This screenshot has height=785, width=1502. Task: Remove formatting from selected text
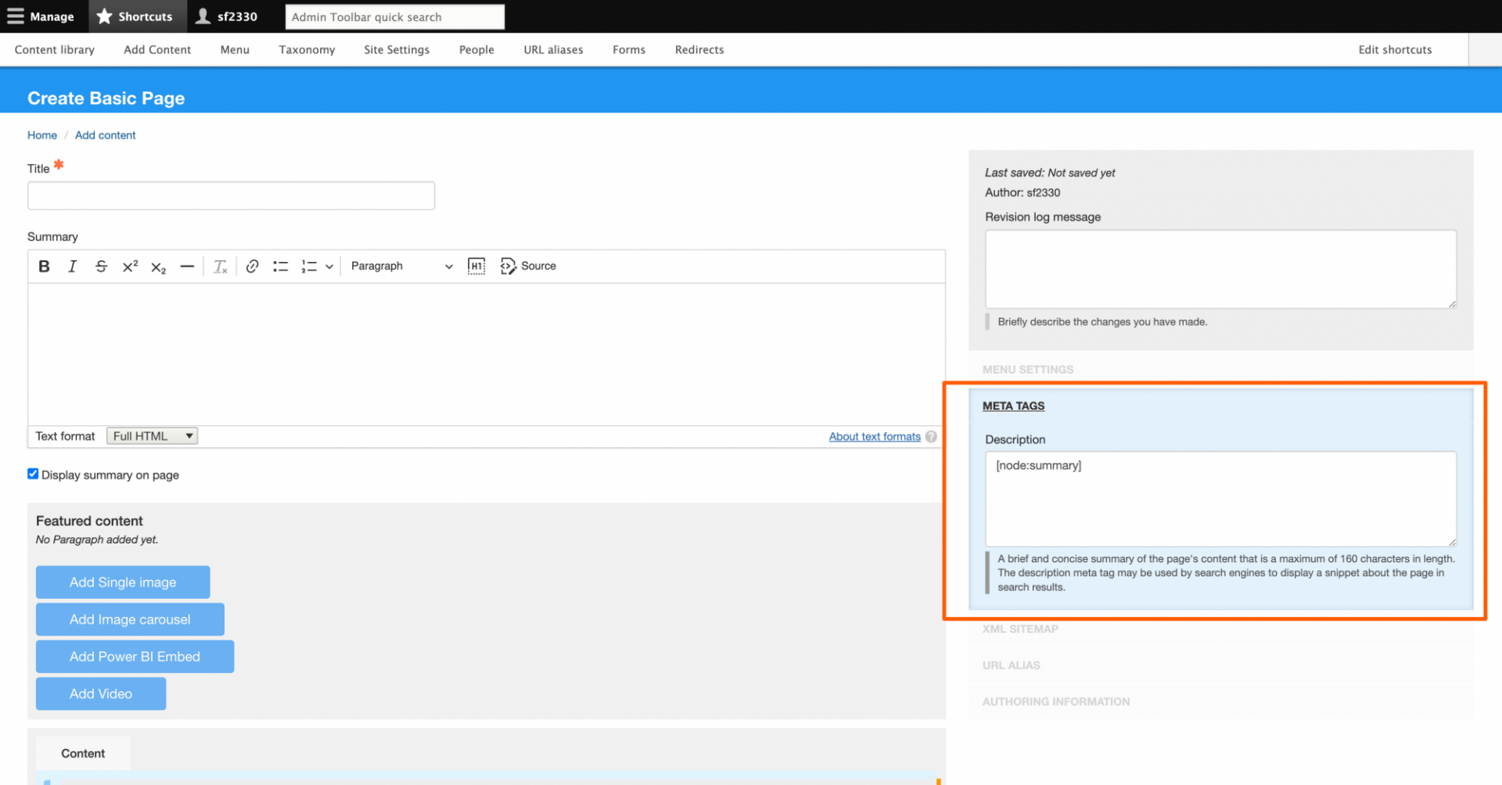pyautogui.click(x=221, y=267)
